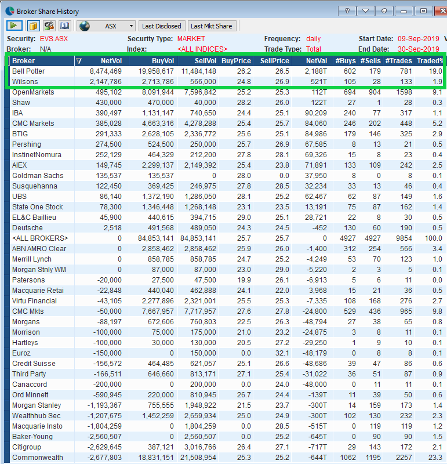This screenshot has width=447, height=464.
Task: Click the NetVol sort triangle
Action: (79, 61)
